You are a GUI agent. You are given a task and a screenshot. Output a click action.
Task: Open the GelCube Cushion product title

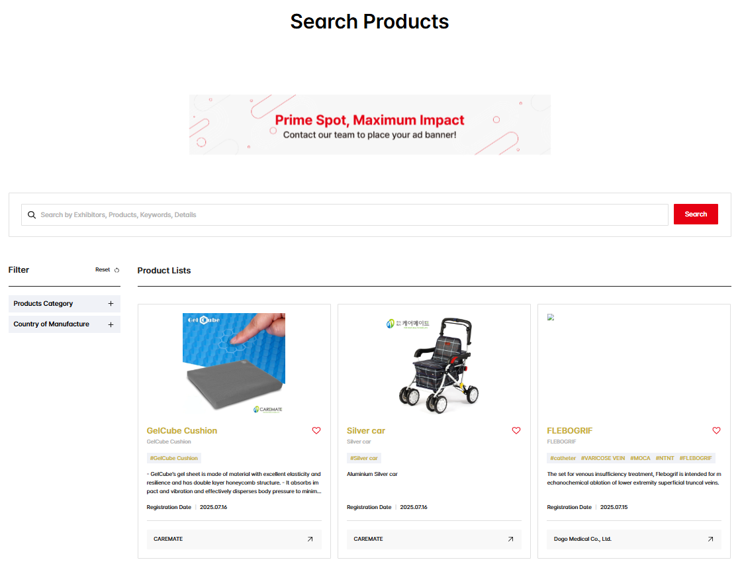pyautogui.click(x=182, y=430)
